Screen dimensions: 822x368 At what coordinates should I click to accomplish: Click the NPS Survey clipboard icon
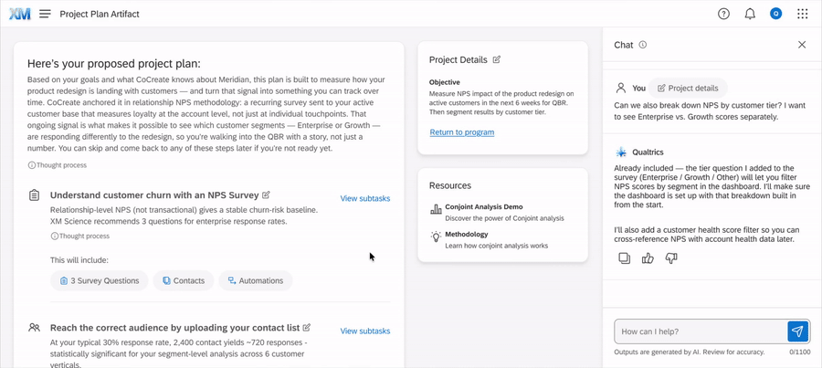click(x=34, y=195)
